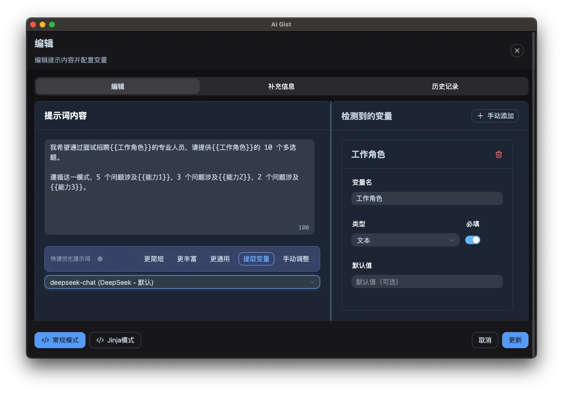Screen dimensions: 563x393
Task: Cancel editing via the 取消 button
Action: pyautogui.click(x=485, y=340)
